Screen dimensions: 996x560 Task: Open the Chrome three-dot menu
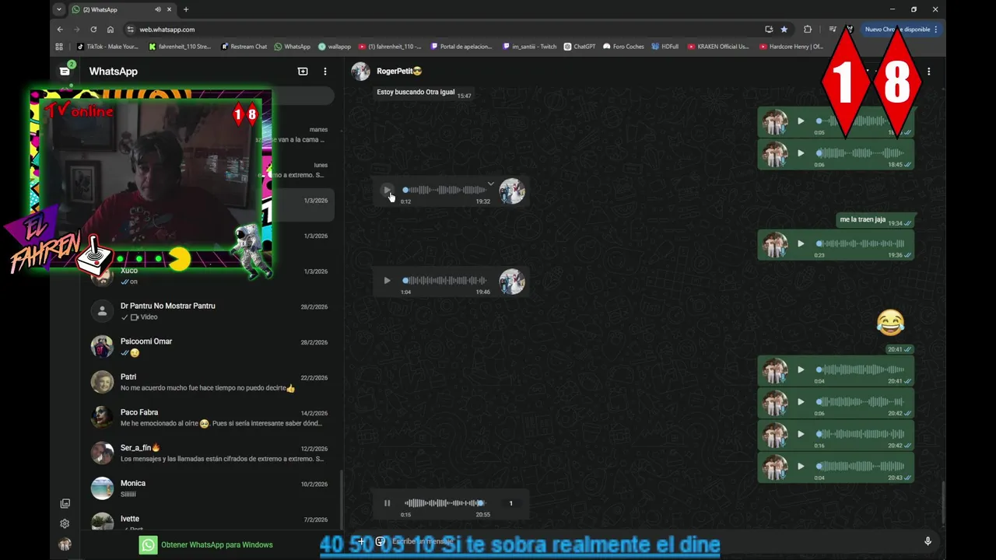click(x=936, y=30)
